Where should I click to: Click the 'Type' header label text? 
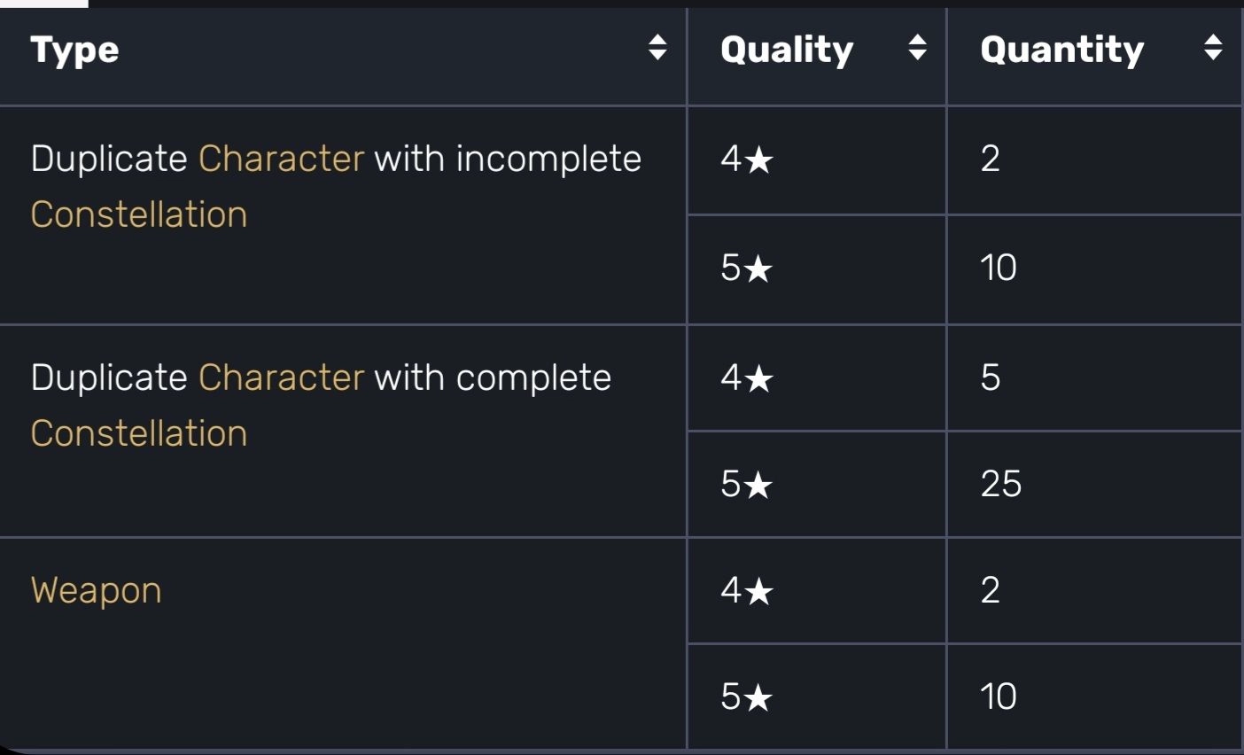74,50
